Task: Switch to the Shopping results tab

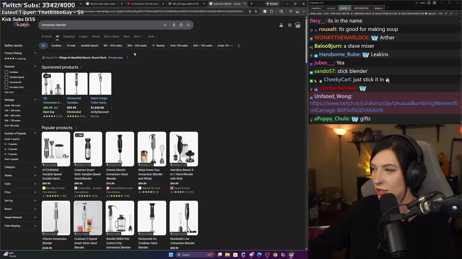Action: click(x=69, y=36)
